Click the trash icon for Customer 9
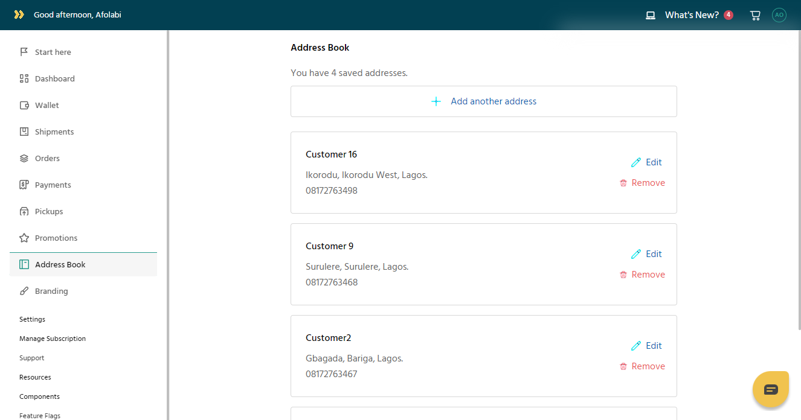 pyautogui.click(x=623, y=275)
